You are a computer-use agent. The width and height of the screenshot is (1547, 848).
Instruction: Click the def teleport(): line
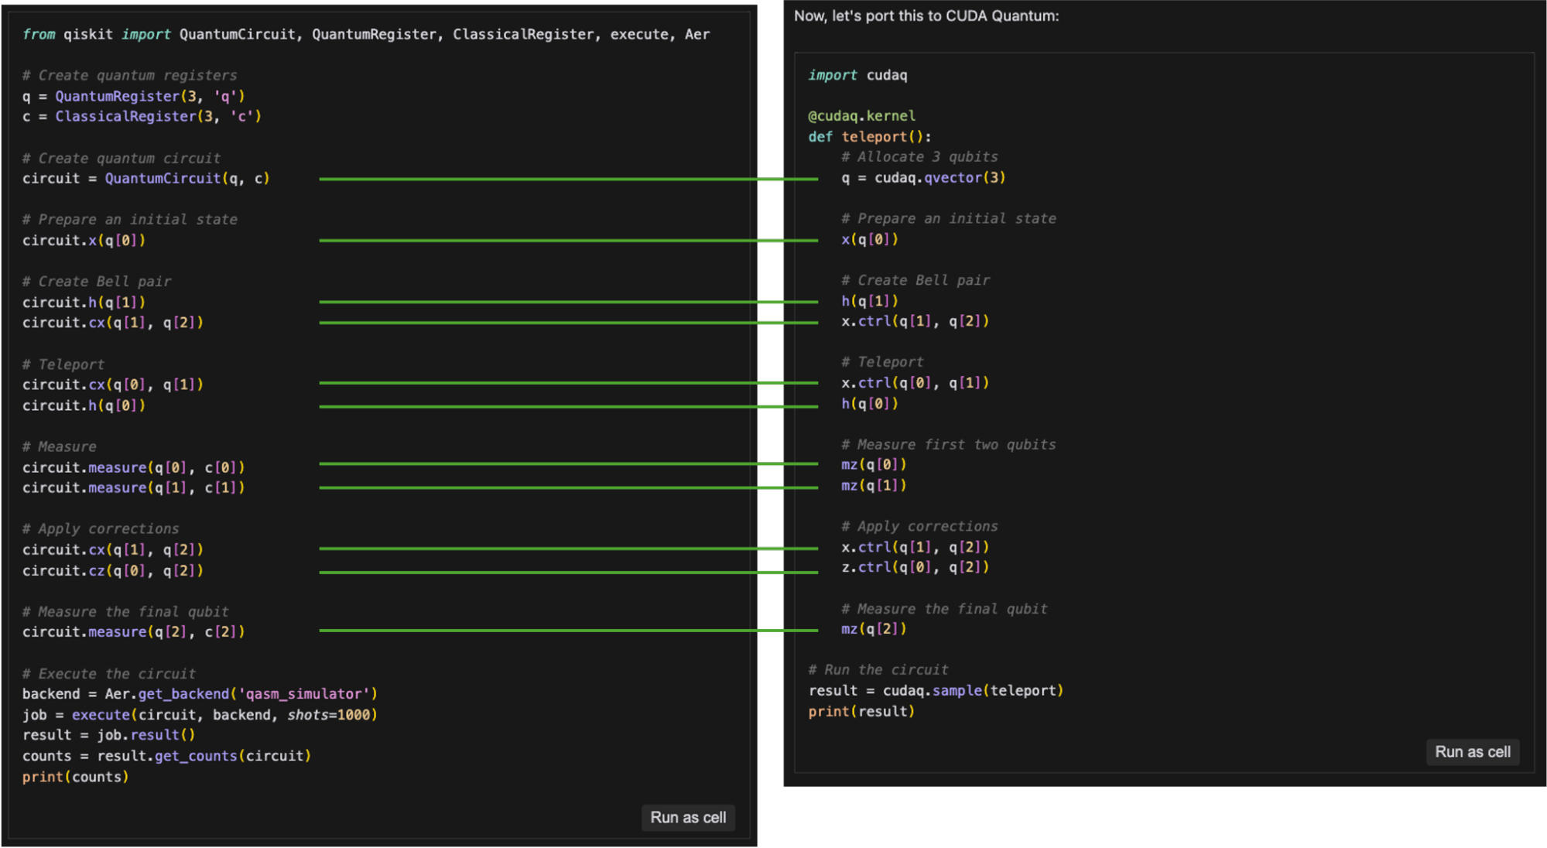[870, 136]
